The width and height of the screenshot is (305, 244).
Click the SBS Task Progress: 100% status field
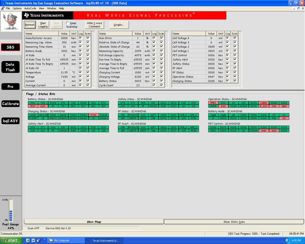click(x=243, y=234)
